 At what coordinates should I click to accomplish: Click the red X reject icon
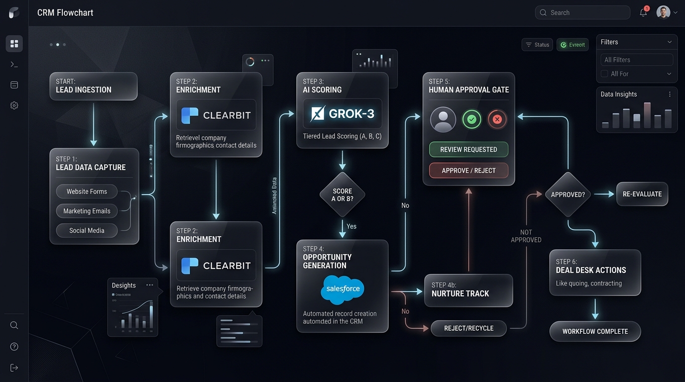pyautogui.click(x=497, y=119)
